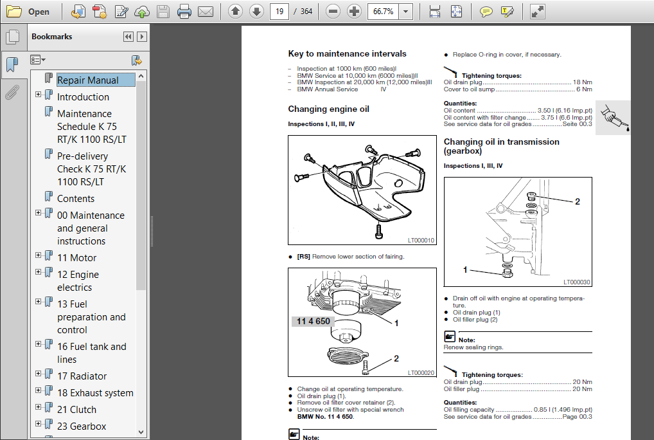
Task: Open the attachments paperclip panel
Action: (13, 92)
